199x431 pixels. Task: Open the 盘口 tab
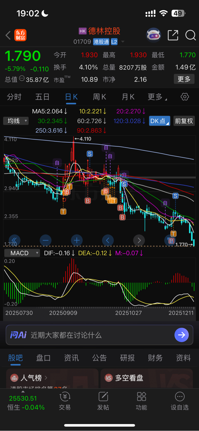tap(43, 358)
